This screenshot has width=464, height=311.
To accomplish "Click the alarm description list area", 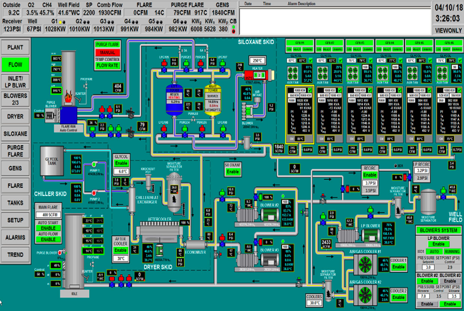I will coord(335,21).
